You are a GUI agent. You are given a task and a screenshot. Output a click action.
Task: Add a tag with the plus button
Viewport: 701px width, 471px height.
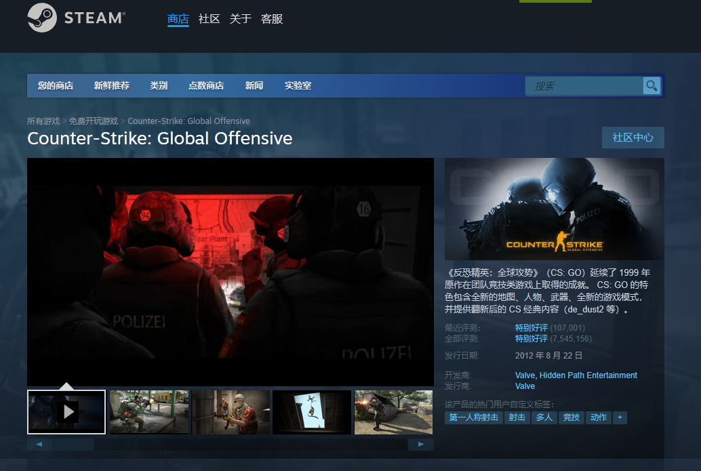pos(620,417)
